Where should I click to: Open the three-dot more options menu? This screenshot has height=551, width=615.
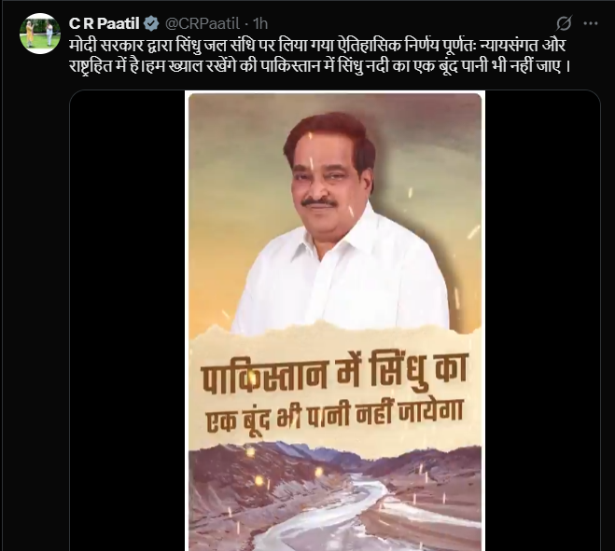pos(591,23)
